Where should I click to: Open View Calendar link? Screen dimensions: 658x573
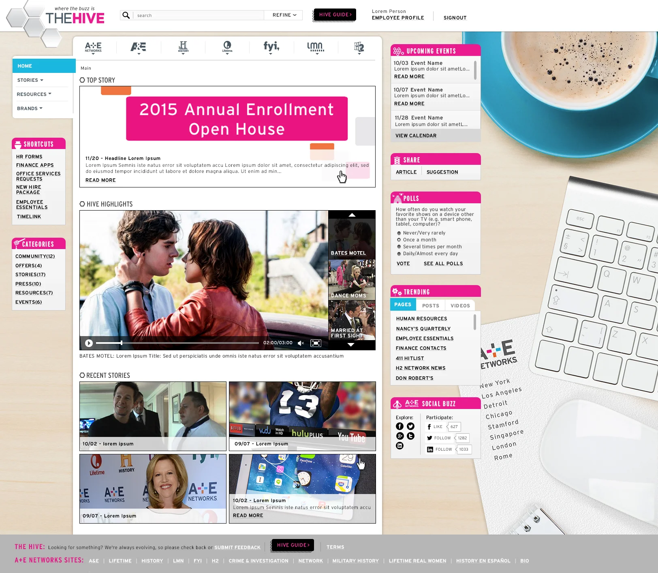tap(416, 136)
